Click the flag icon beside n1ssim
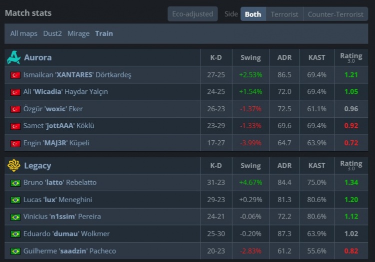The image size is (375, 262). pyautogui.click(x=15, y=217)
